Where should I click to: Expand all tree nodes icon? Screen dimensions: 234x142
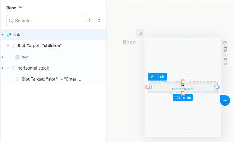pyautogui.click(x=89, y=21)
